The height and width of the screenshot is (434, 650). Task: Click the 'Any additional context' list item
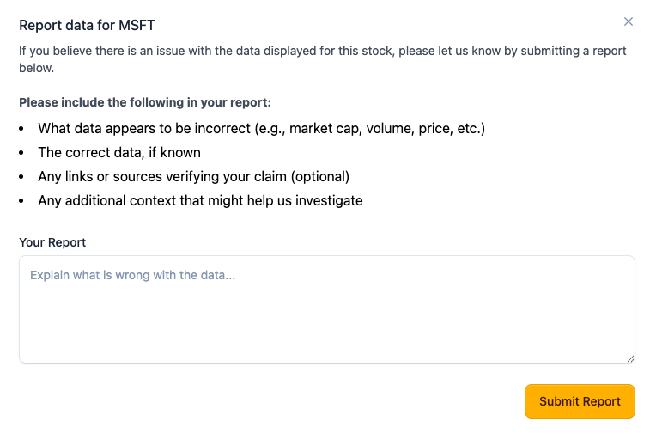click(200, 201)
